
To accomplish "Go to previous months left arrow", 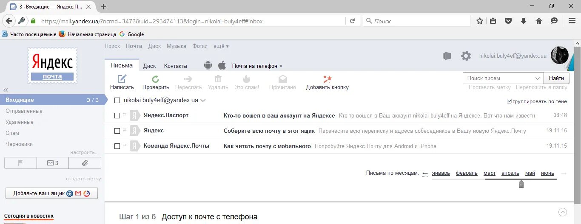I will coord(425,173).
